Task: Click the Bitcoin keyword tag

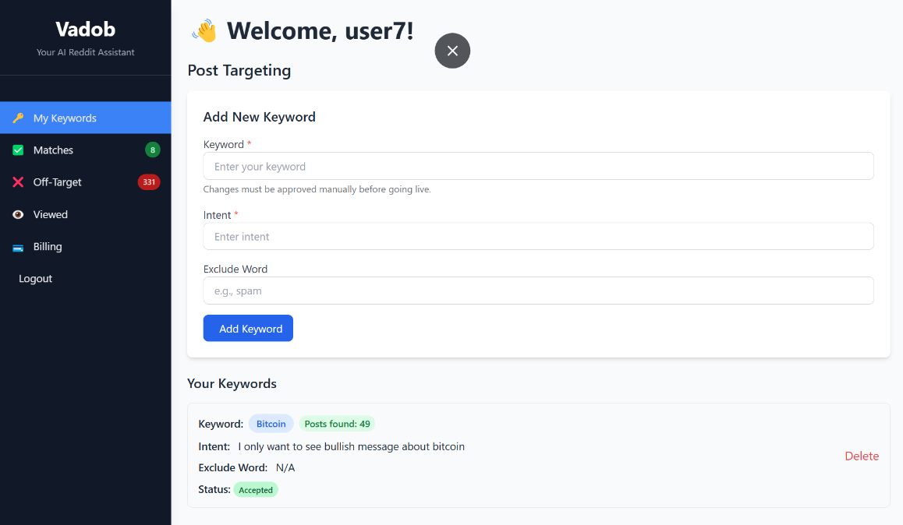Action: (x=271, y=424)
